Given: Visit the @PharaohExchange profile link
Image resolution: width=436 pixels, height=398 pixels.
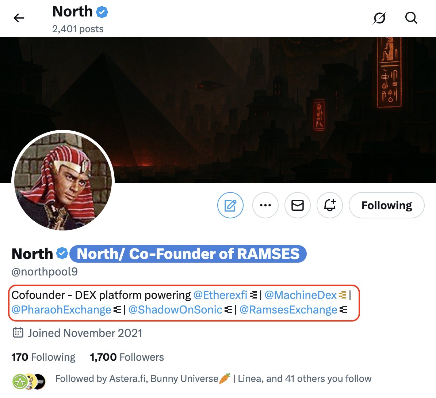Looking at the screenshot, I should [x=61, y=310].
